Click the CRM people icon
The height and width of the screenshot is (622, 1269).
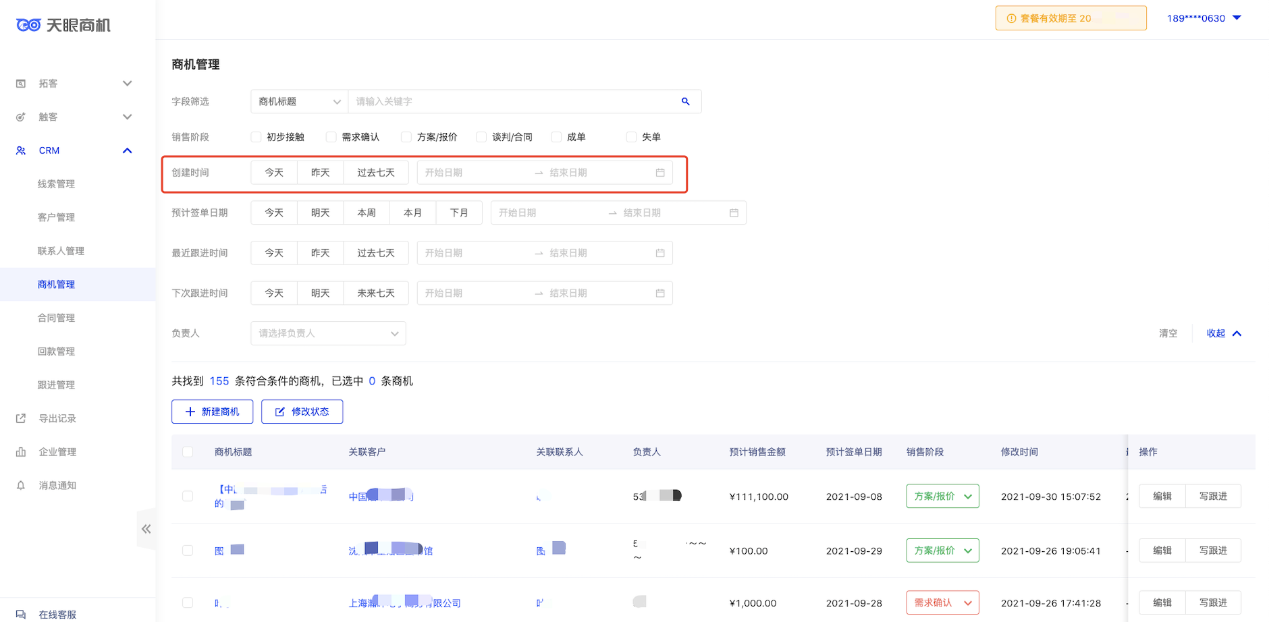[x=21, y=150]
